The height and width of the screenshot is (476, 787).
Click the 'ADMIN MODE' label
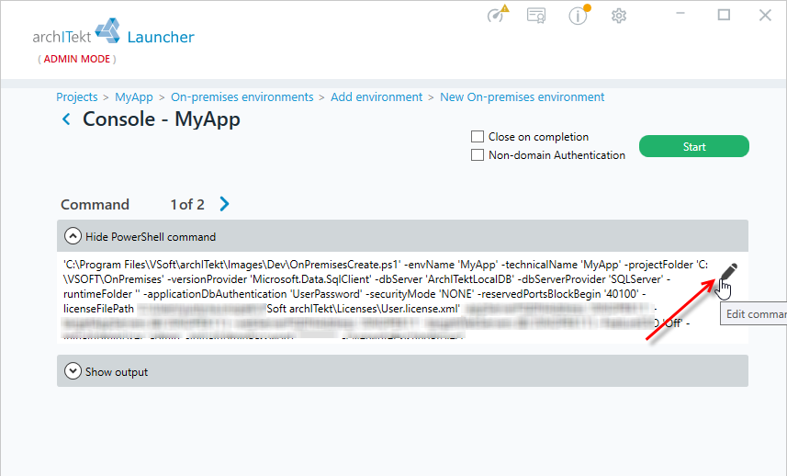tap(77, 59)
